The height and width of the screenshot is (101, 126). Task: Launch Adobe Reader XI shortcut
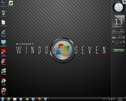(x=4, y=53)
